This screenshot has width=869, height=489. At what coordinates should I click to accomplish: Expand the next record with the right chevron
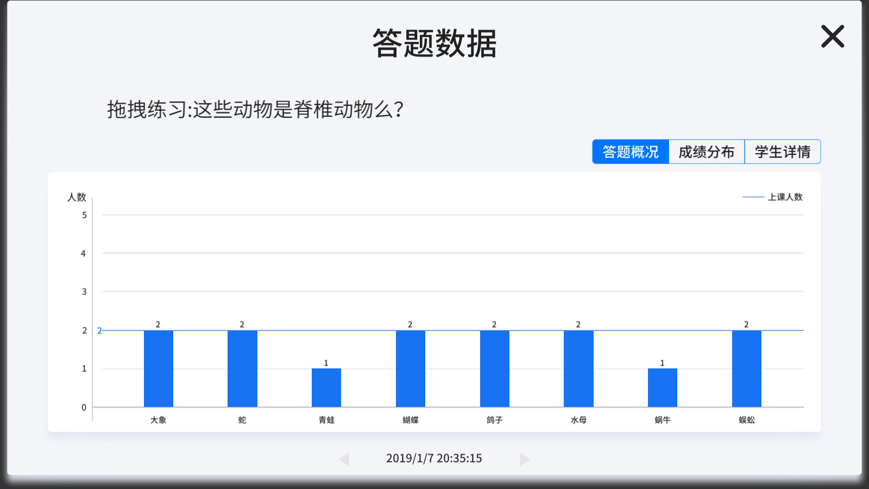coord(524,459)
